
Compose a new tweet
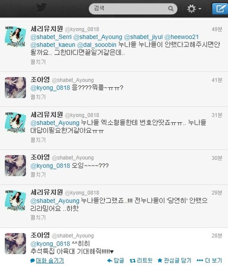click(220, 9)
